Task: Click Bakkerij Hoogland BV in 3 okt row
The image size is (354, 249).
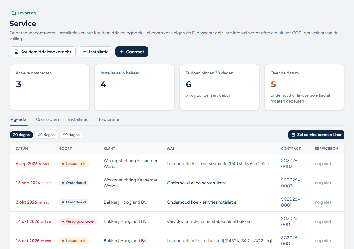Action: tap(125, 202)
